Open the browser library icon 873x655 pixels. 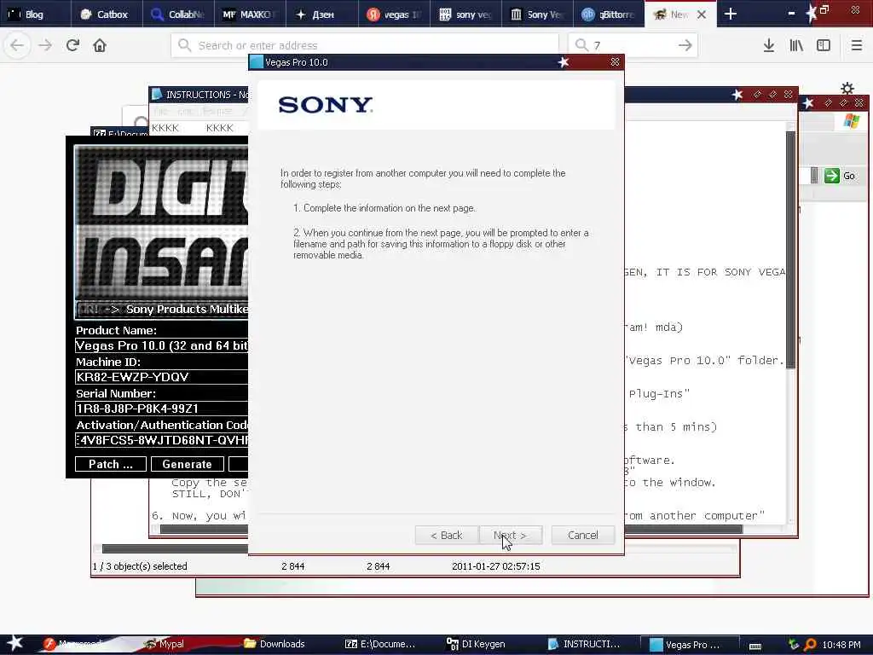tap(796, 45)
